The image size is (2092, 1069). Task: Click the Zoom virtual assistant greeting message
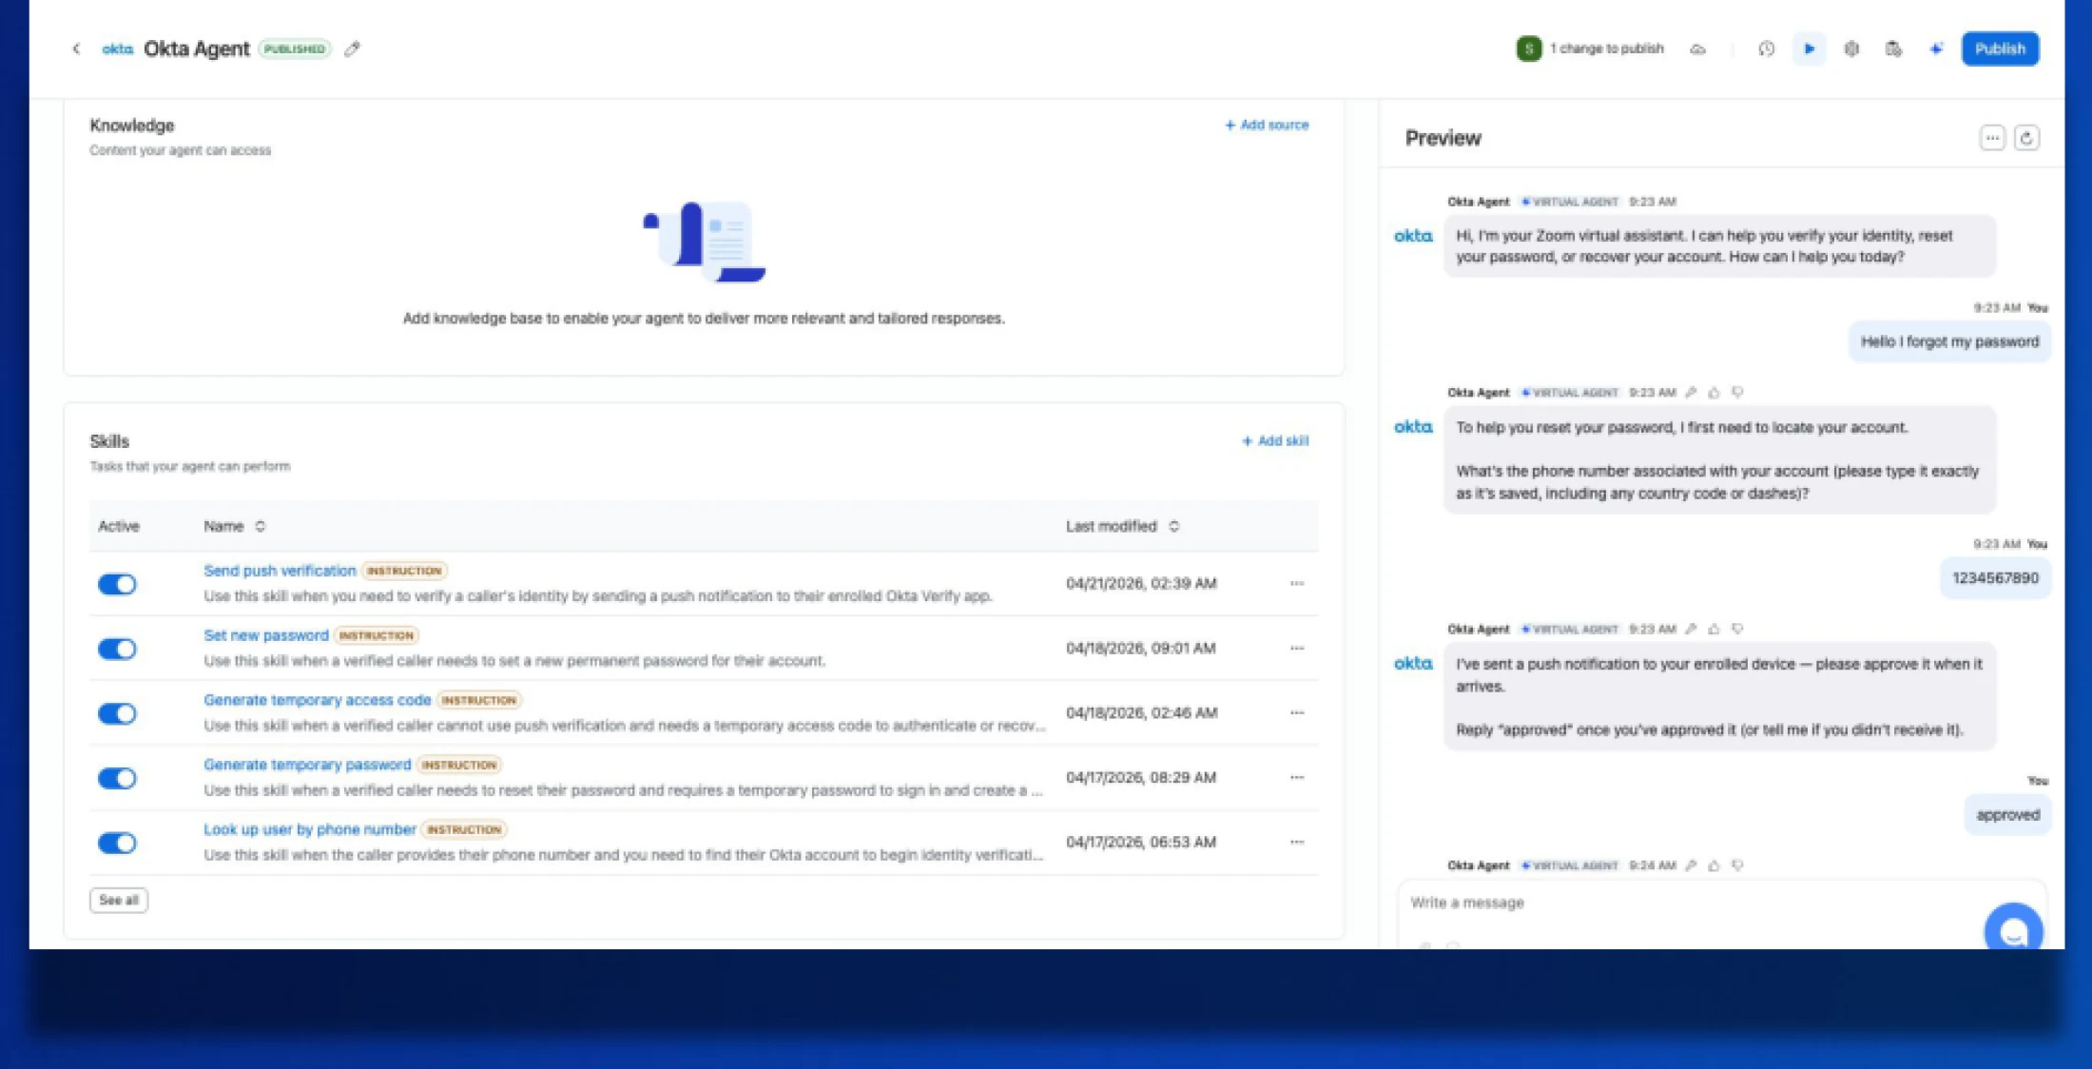coord(1719,246)
